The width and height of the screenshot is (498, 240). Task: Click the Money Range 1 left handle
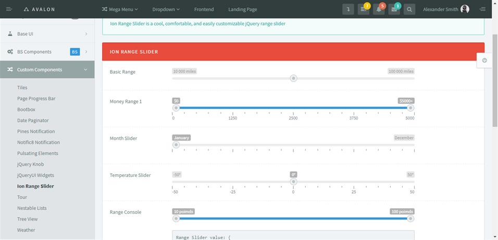[176, 108]
